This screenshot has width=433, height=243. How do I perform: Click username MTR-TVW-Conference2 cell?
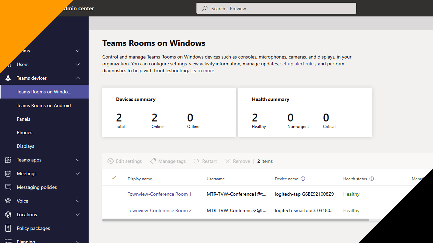(236, 210)
